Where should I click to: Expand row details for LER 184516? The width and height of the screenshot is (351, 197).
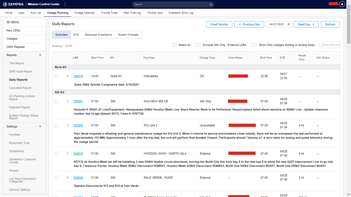(67, 76)
